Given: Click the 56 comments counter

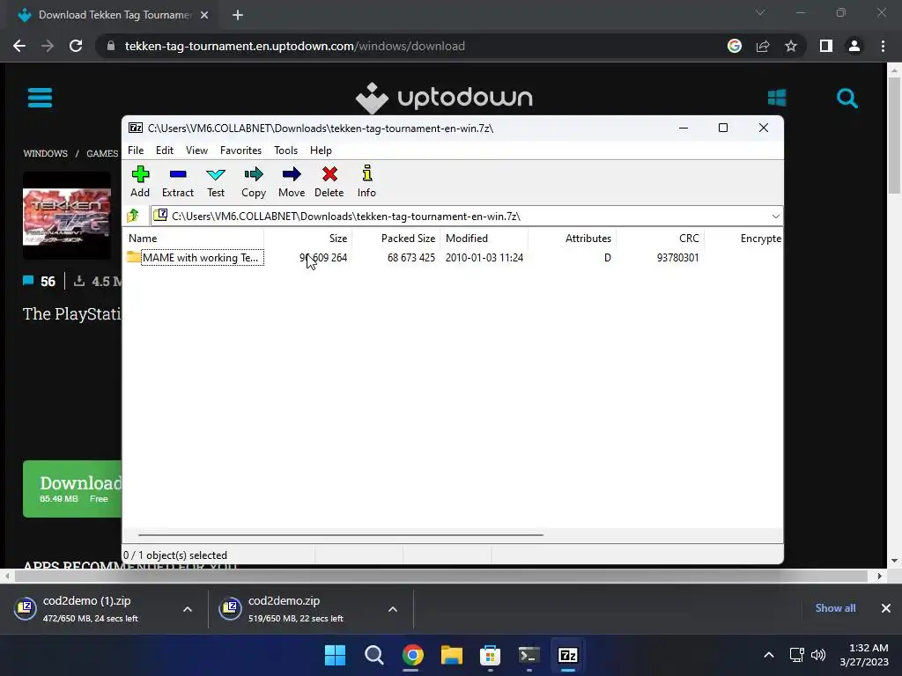Looking at the screenshot, I should tap(39, 281).
